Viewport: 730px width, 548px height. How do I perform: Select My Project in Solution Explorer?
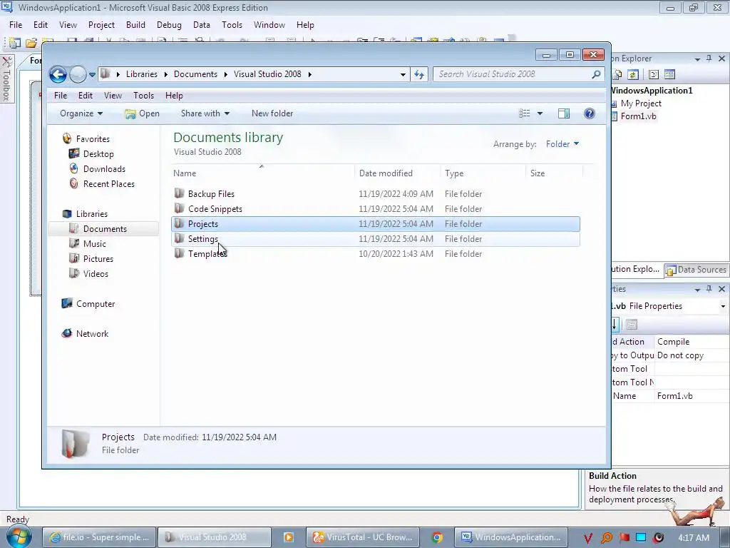(641, 103)
